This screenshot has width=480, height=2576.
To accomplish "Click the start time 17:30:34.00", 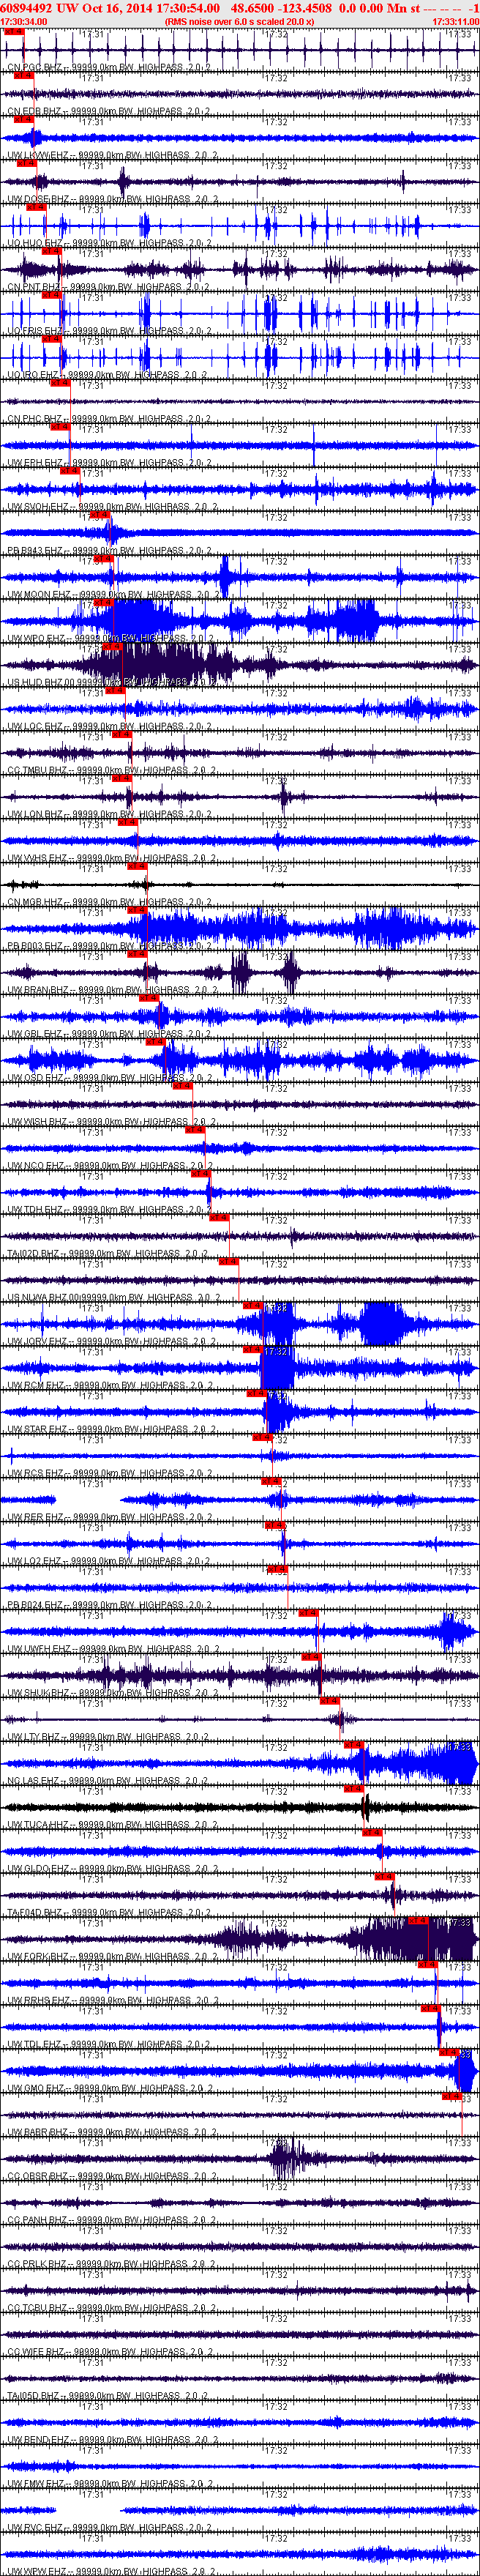I will pyautogui.click(x=24, y=21).
